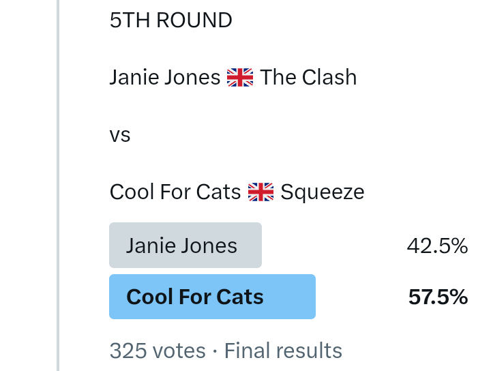Select the blue Cool For Cats poll bar
The image size is (491, 371).
(x=212, y=297)
